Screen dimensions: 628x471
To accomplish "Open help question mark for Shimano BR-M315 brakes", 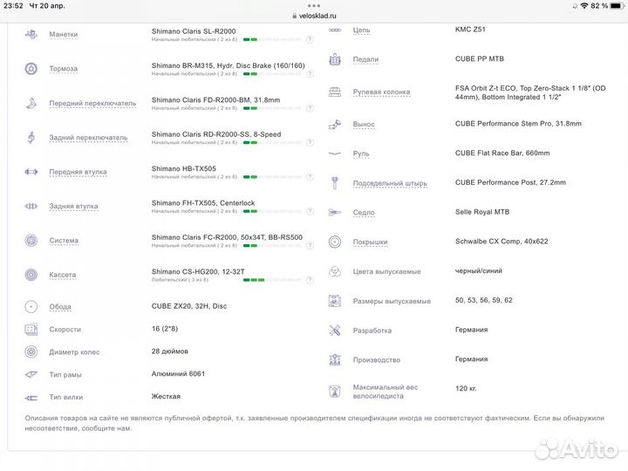I will [310, 74].
